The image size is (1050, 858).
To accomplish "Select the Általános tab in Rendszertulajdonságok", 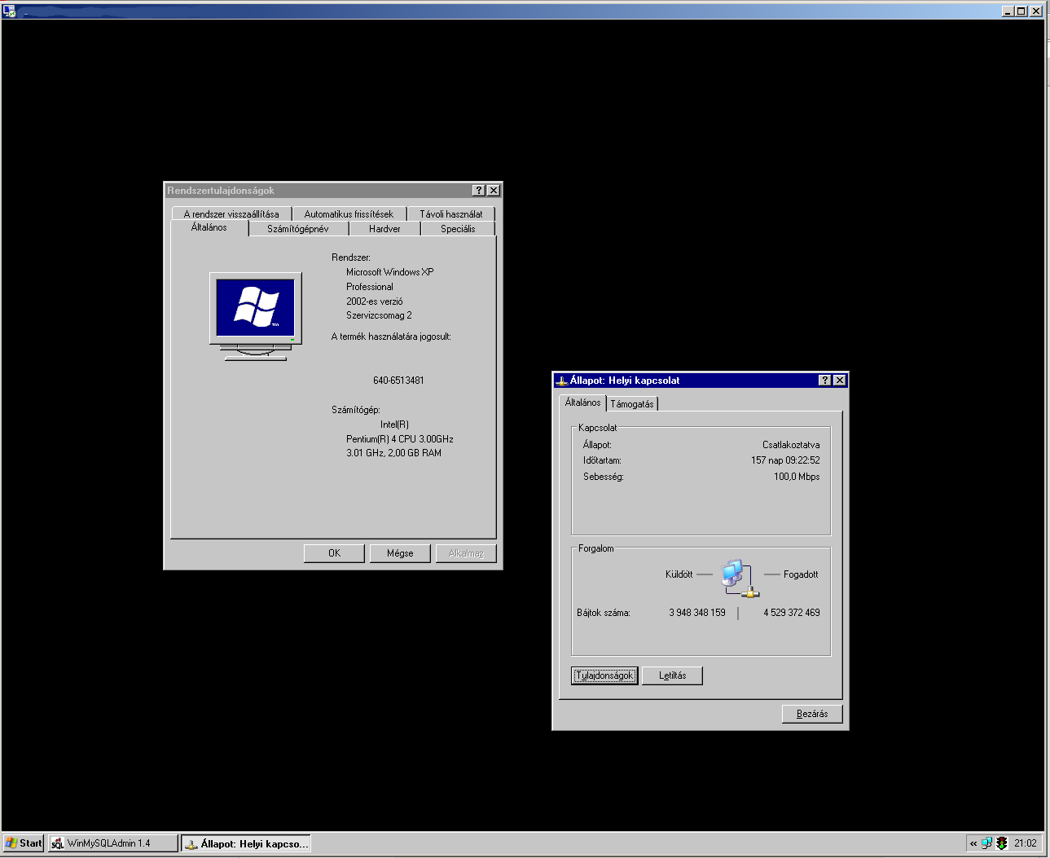I will point(209,228).
